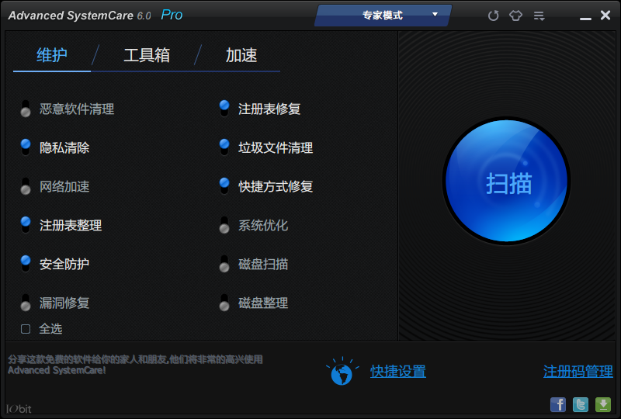Open the menu list icon in title bar
Screen dimensions: 621x419
539,16
